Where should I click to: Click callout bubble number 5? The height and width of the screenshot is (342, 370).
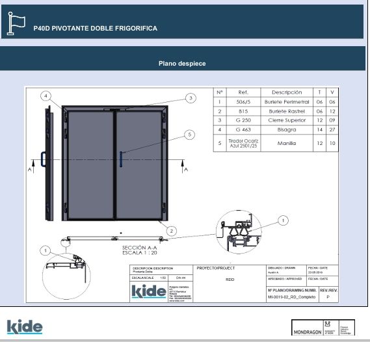point(189,135)
